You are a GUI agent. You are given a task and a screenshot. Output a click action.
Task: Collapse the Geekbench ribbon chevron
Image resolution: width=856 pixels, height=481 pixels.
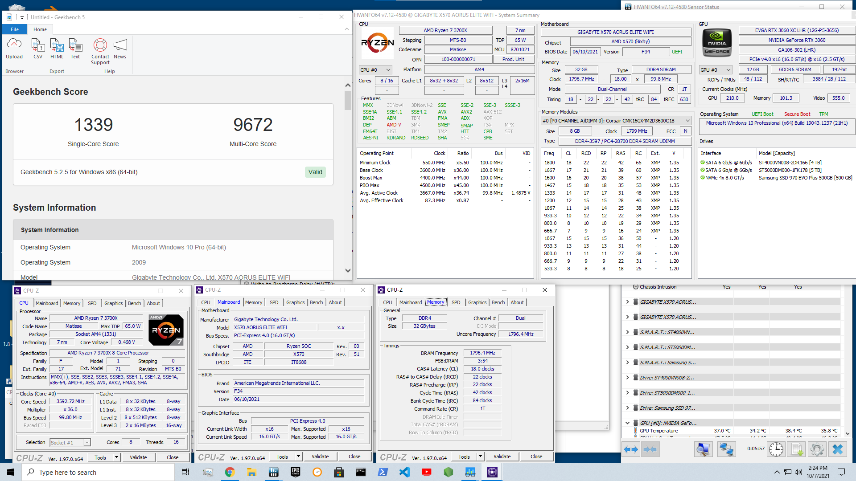pyautogui.click(x=347, y=29)
